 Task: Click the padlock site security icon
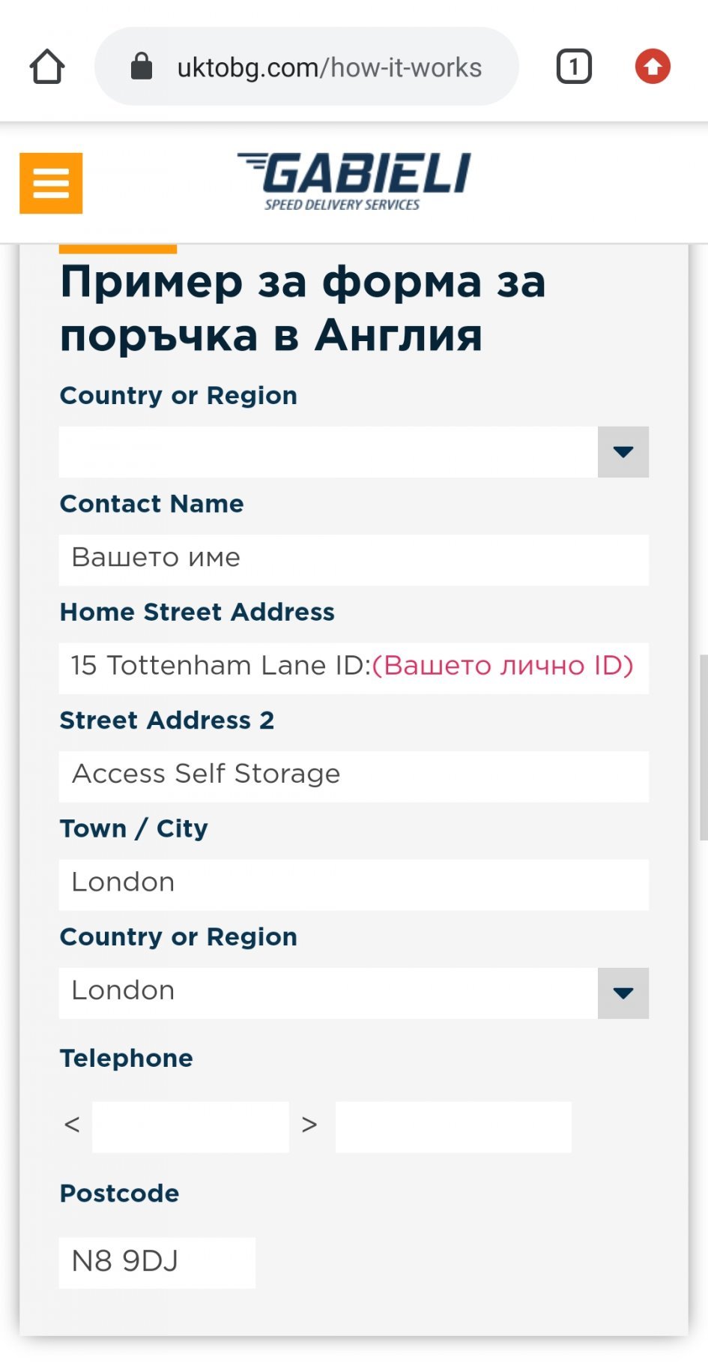click(142, 67)
